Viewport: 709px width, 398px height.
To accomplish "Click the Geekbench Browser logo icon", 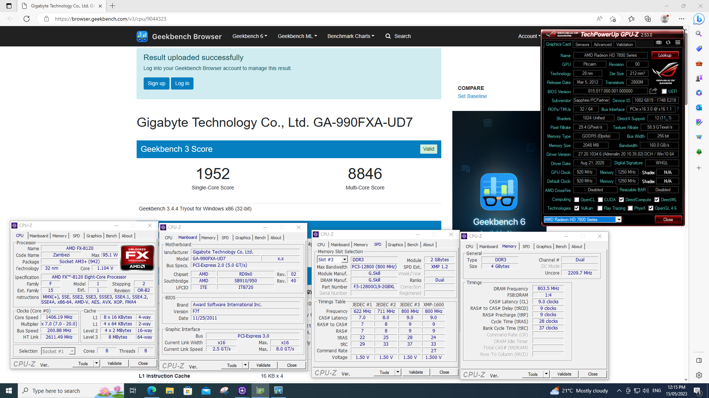I will [142, 36].
